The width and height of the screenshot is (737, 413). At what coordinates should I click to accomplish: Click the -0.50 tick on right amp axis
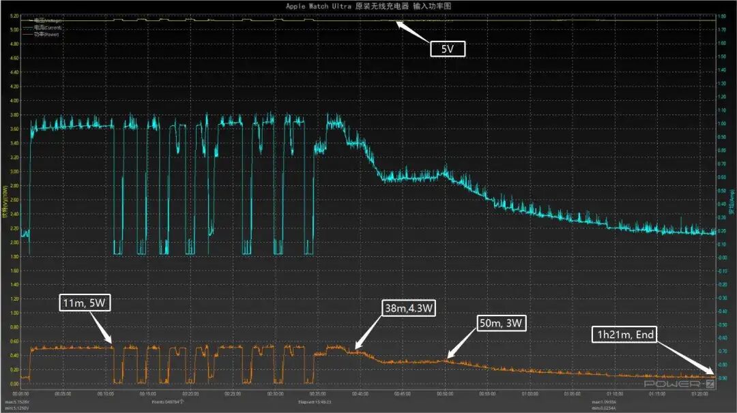pyautogui.click(x=722, y=325)
